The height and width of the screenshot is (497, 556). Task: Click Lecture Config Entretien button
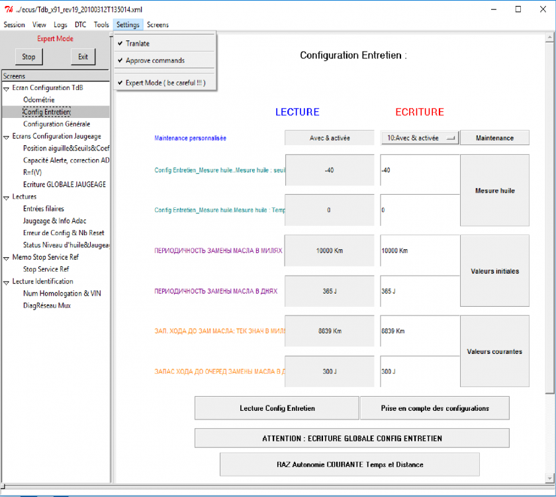coord(277,408)
